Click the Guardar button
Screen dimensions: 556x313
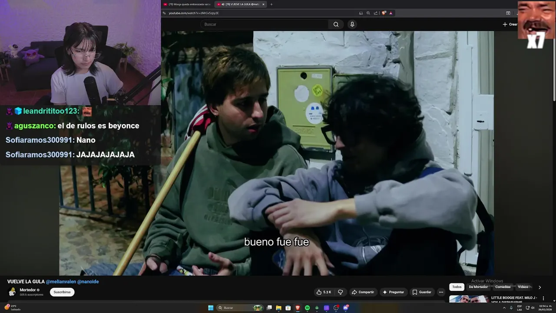[x=422, y=292]
